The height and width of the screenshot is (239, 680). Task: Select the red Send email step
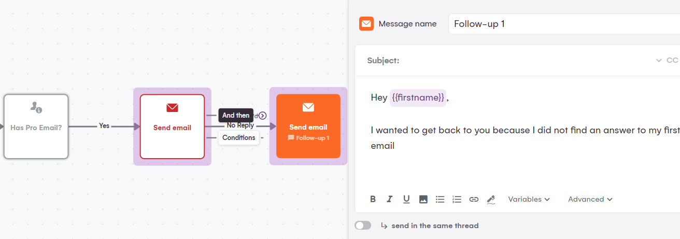click(x=172, y=126)
